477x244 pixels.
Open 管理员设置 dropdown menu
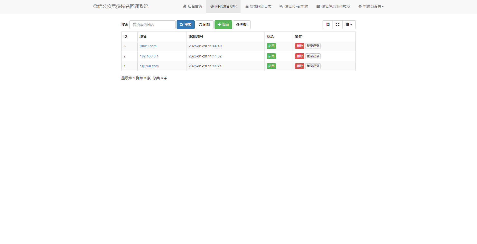371,6
